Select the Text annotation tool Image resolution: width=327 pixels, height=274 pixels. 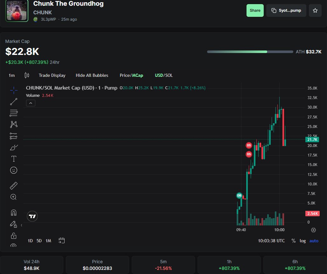tap(14, 159)
